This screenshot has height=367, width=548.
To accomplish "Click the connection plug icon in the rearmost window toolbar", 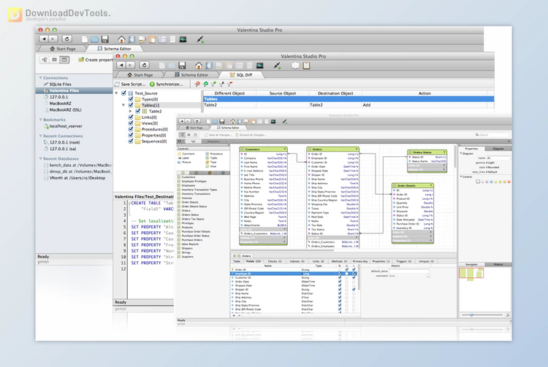I will tap(200, 39).
